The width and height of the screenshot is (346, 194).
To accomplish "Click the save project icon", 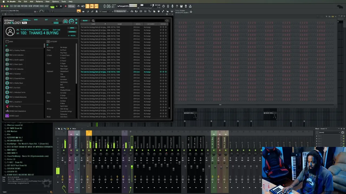I will tap(181, 6).
